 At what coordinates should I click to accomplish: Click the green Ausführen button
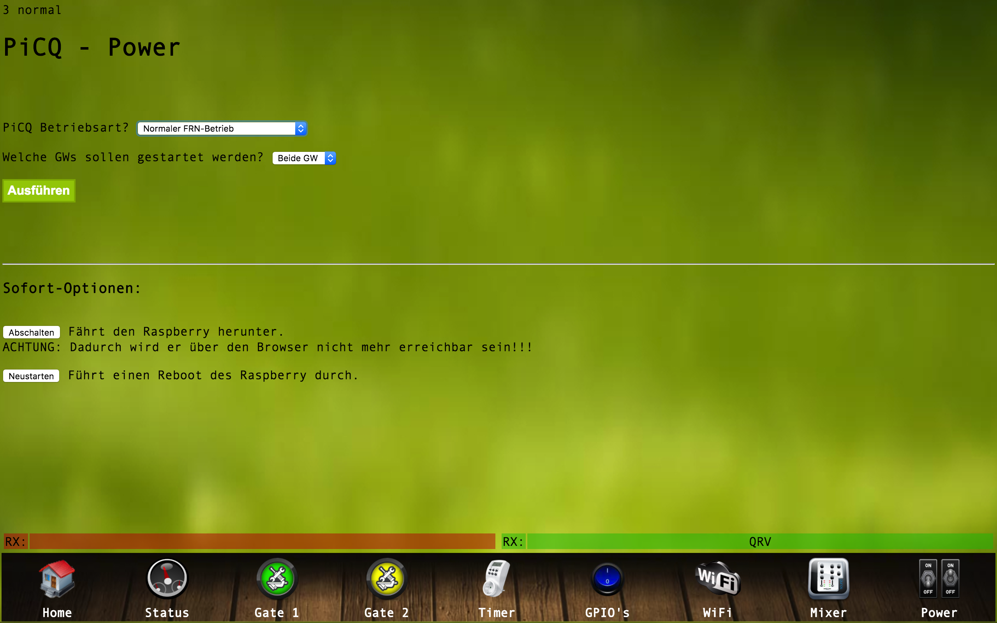[39, 190]
